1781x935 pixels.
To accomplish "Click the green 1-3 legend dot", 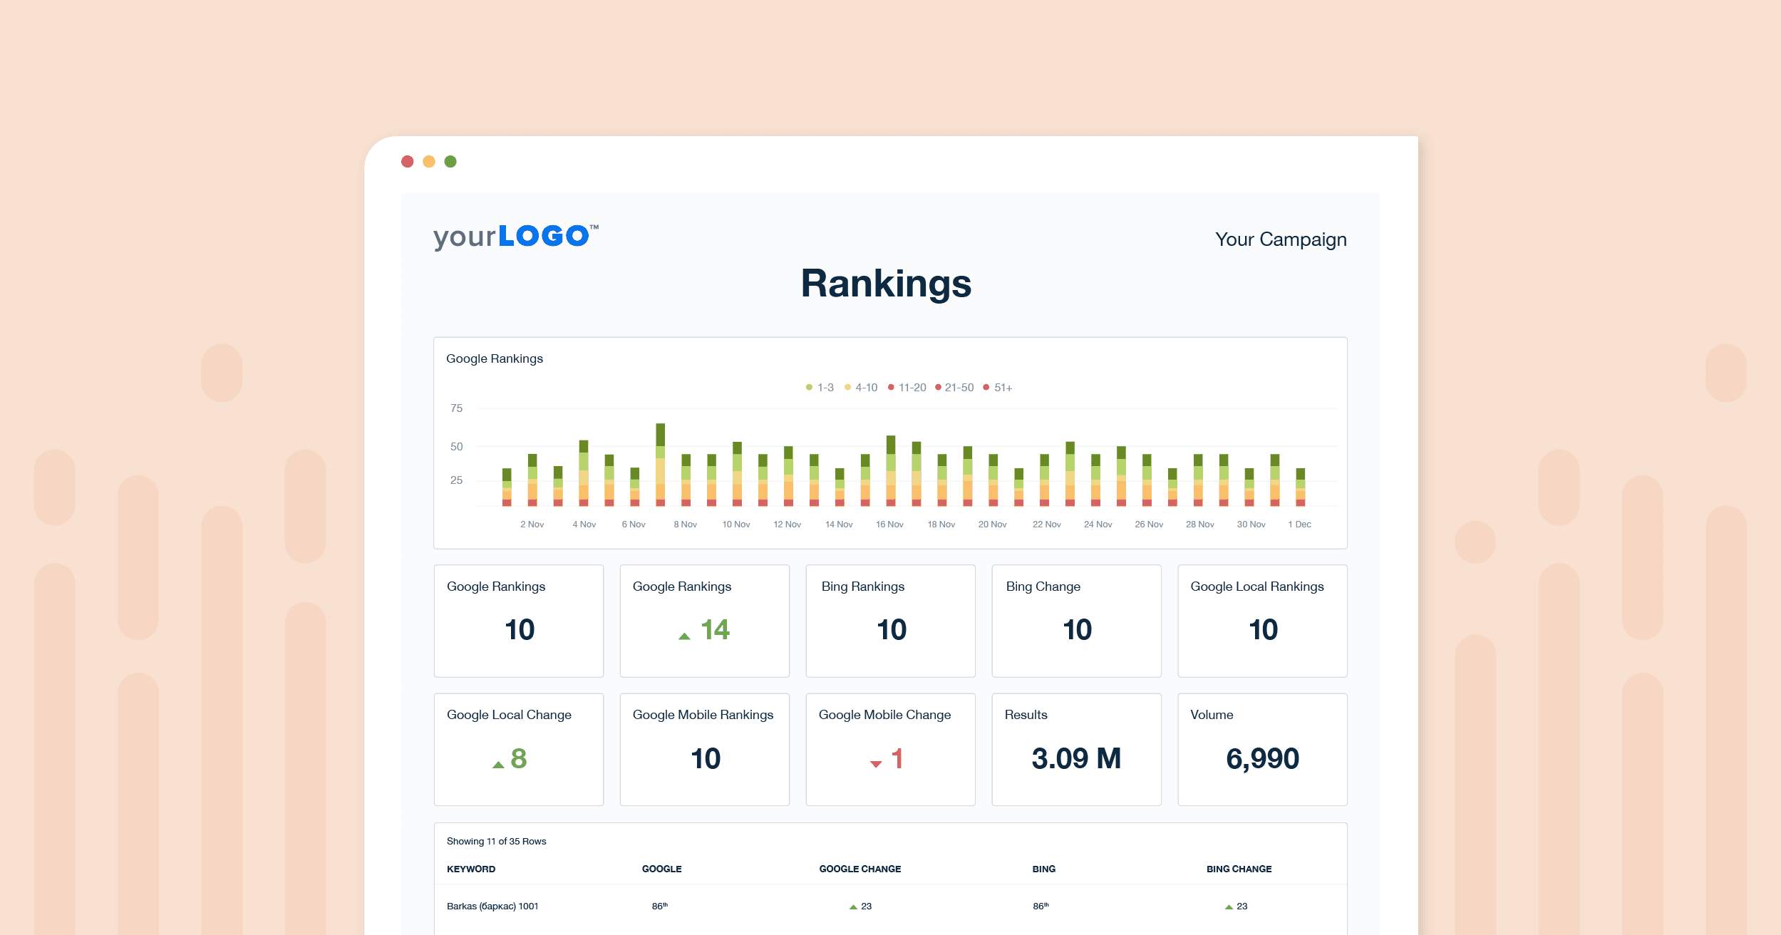I will coord(807,387).
